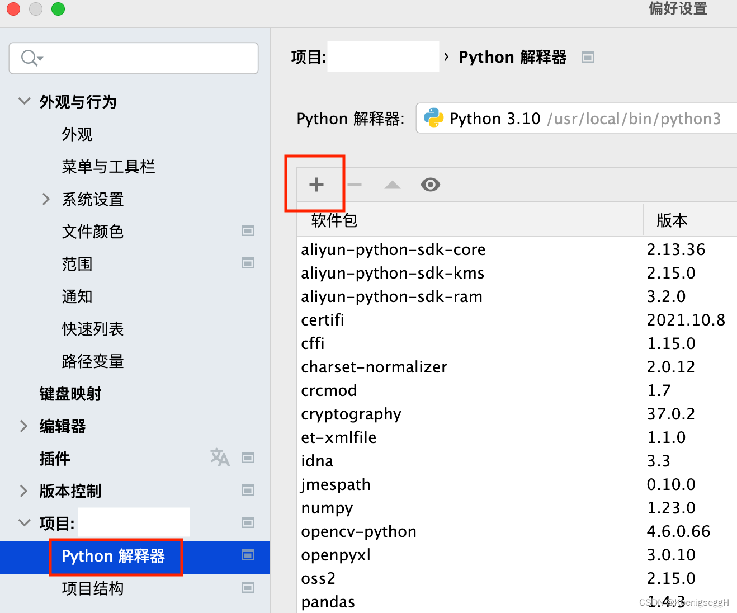This screenshot has height=613, width=737.
Task: Open 文件颜色 settings
Action: 92,232
